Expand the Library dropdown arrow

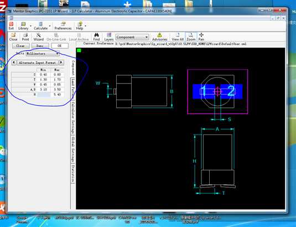30,26
